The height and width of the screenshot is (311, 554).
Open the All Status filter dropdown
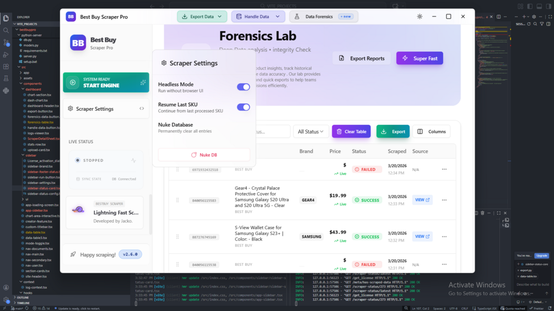310,132
